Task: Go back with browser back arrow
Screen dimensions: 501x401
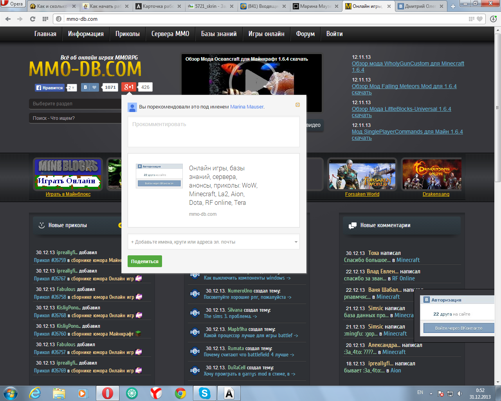Action: point(8,19)
